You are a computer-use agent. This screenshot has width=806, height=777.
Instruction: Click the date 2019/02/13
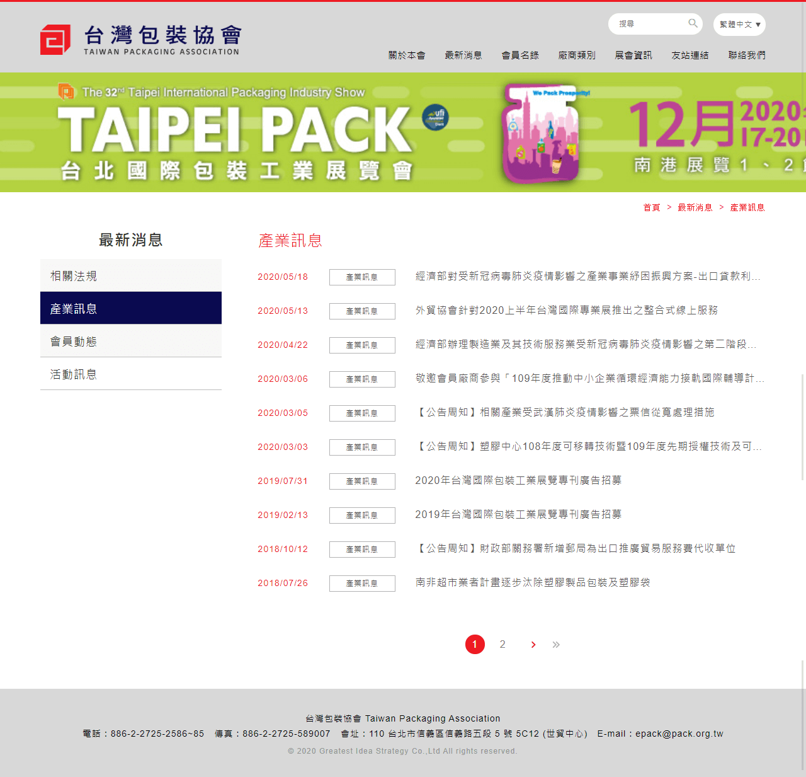click(x=283, y=515)
